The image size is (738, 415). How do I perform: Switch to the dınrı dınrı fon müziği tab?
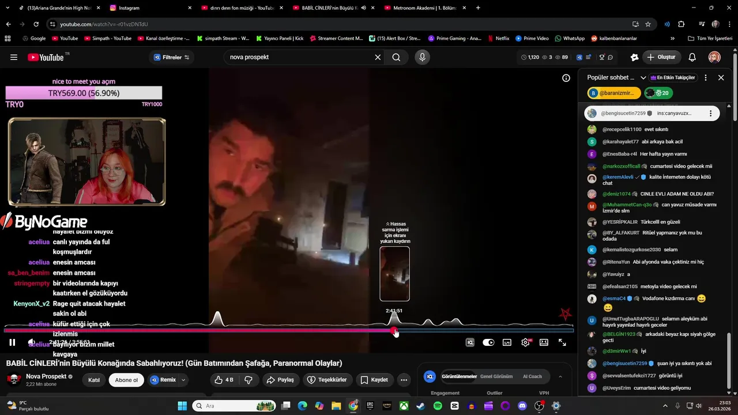(242, 8)
